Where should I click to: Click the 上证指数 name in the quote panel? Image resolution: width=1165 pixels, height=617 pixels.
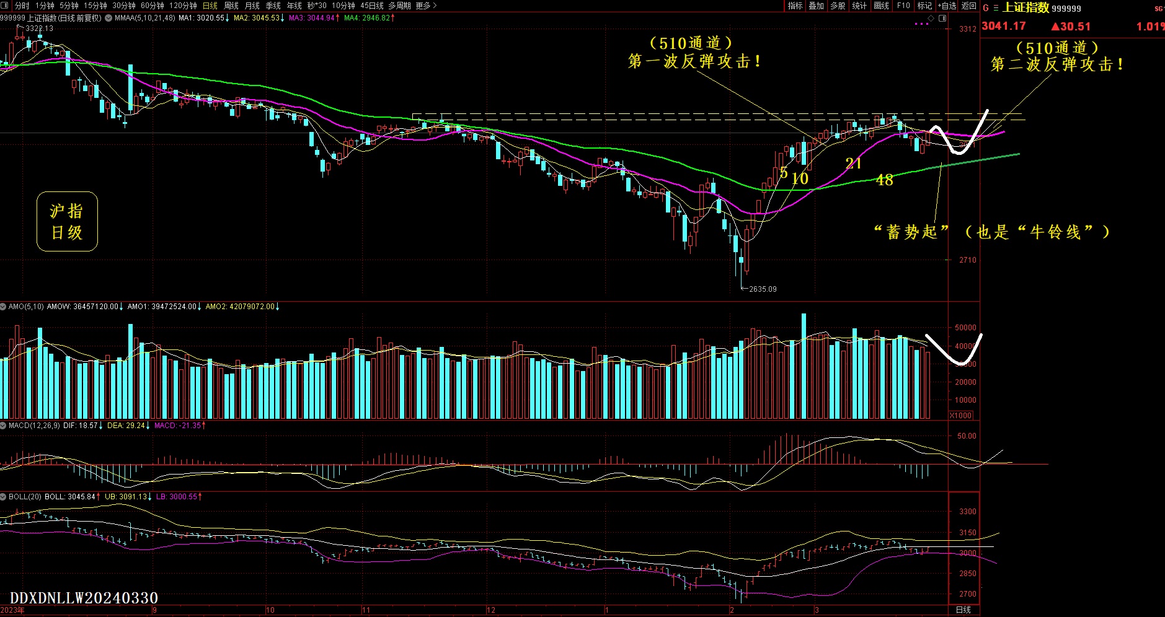[1026, 7]
